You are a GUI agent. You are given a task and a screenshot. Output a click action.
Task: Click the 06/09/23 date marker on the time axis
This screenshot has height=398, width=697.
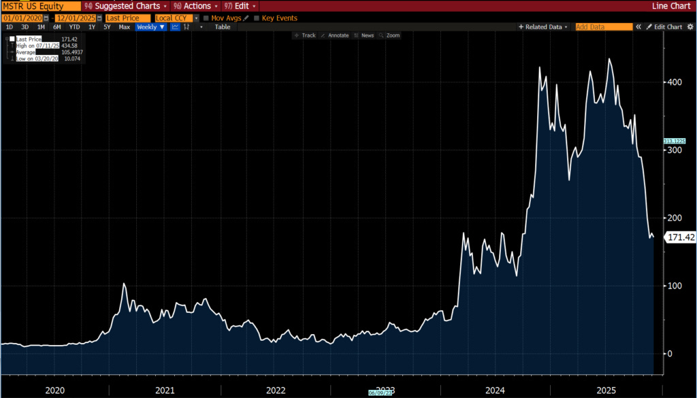pyautogui.click(x=380, y=393)
